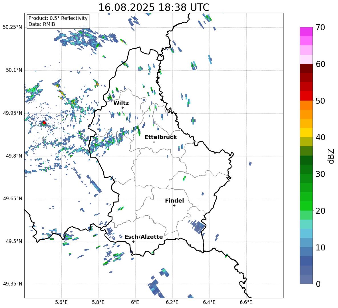Click the 49.8°N latitude label
The image size is (338, 308).
click(x=14, y=156)
